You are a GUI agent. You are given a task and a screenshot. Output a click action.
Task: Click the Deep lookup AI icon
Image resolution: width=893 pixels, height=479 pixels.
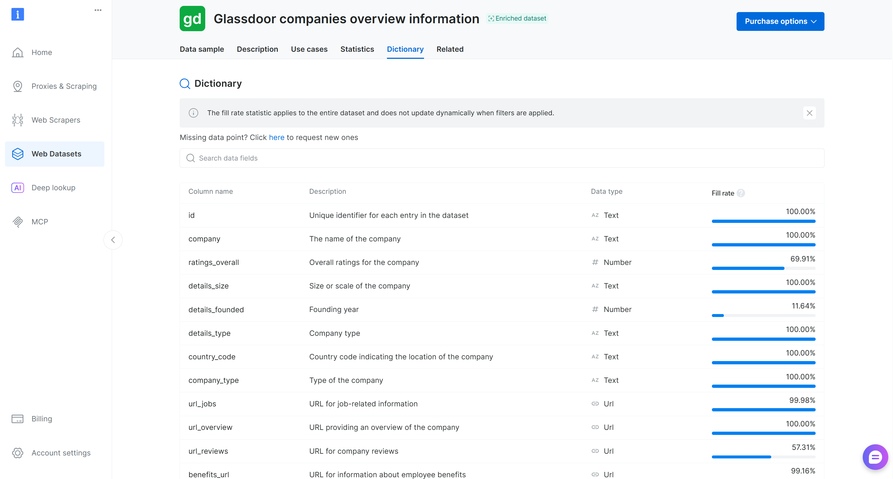18,188
